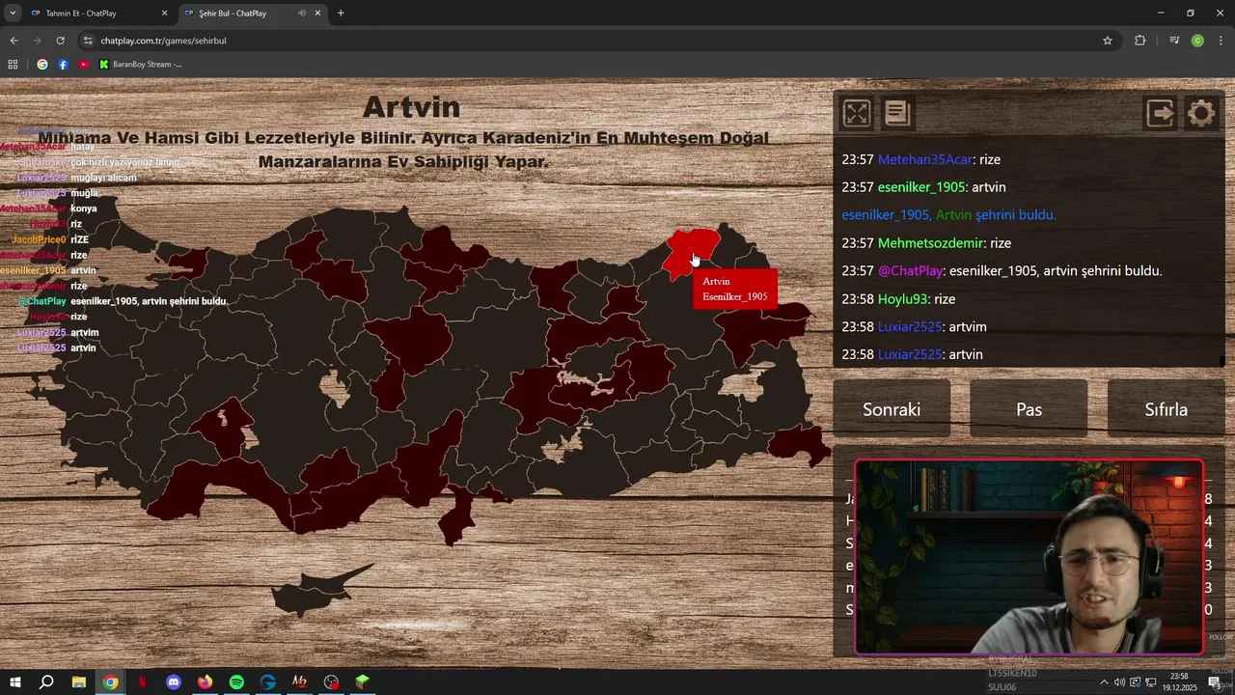Click the 'Artvin şehrini buldu' announcement line
1235x695 pixels.
[x=948, y=215]
